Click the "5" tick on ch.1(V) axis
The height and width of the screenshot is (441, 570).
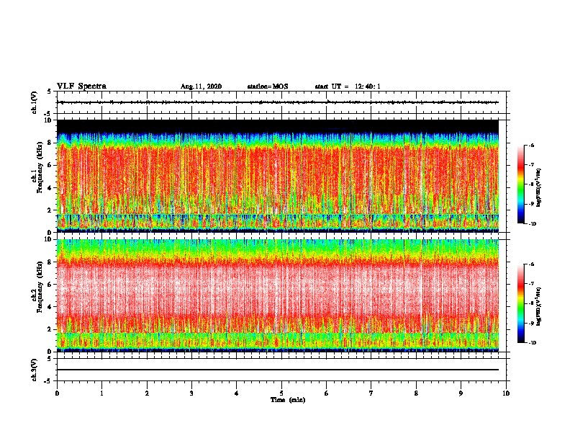click(50, 92)
